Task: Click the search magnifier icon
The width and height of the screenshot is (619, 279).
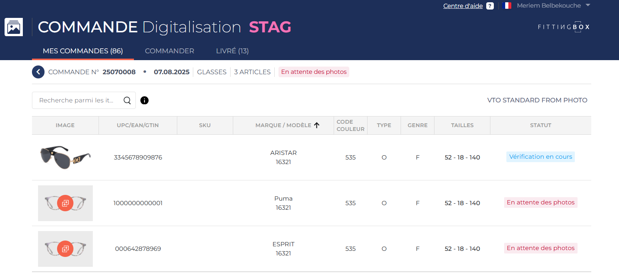Action: pyautogui.click(x=127, y=100)
